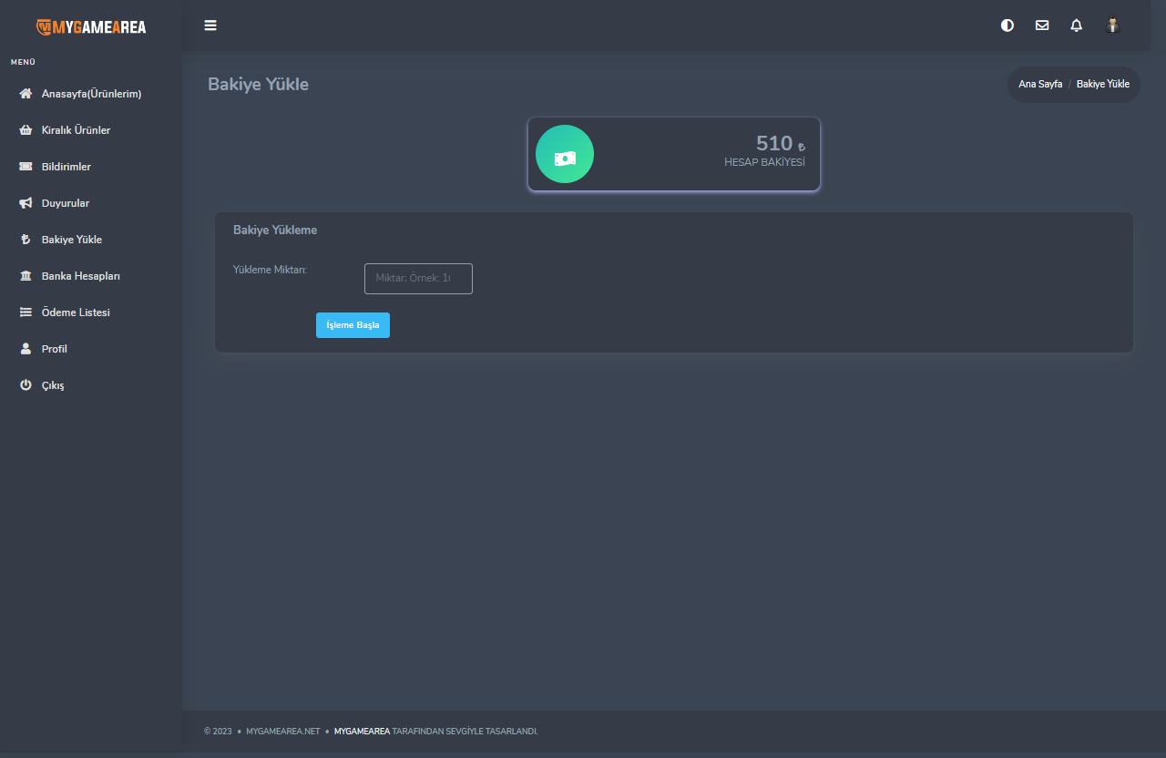Select Bakiye Yükle in the sidebar

click(71, 240)
